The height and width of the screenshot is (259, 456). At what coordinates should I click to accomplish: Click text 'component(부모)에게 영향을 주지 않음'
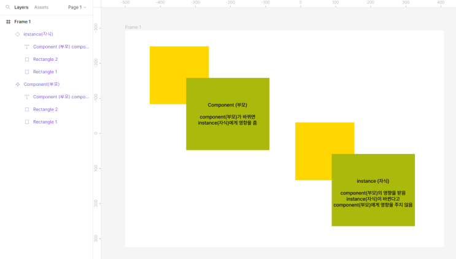point(373,205)
